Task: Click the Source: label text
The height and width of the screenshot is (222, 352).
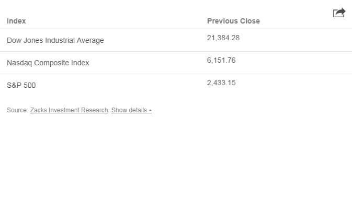Action: pyautogui.click(x=17, y=110)
